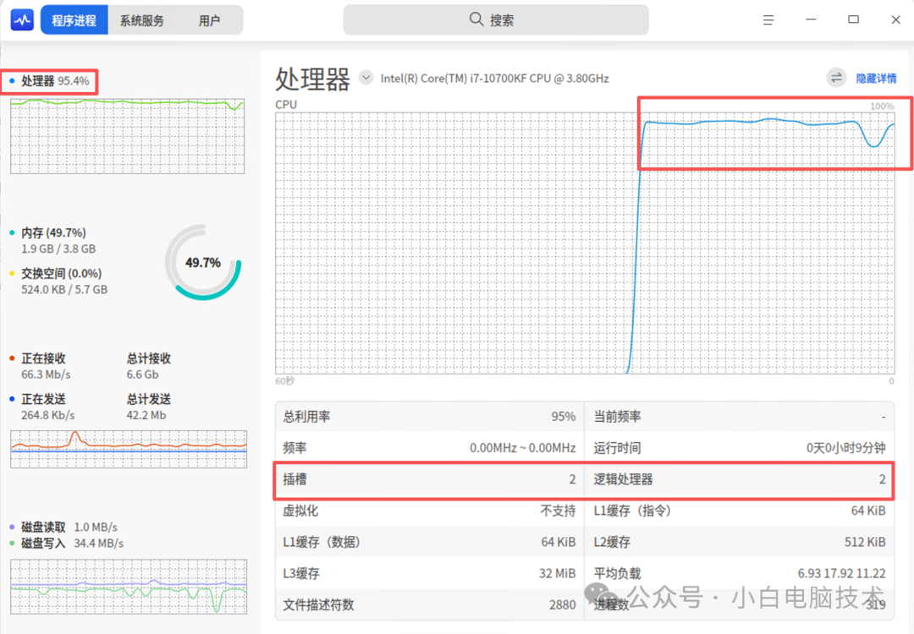Click the 运行时间 0天0小时9分钟 row
The image size is (914, 634).
pos(739,448)
